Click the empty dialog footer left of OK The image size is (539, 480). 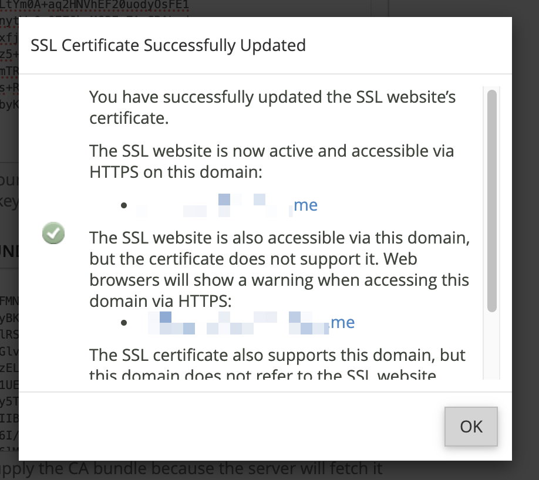tap(231, 427)
